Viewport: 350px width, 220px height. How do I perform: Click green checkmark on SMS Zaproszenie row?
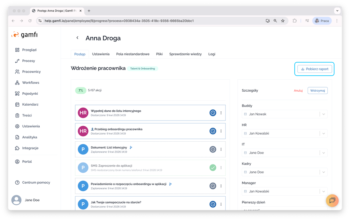pyautogui.click(x=213, y=168)
